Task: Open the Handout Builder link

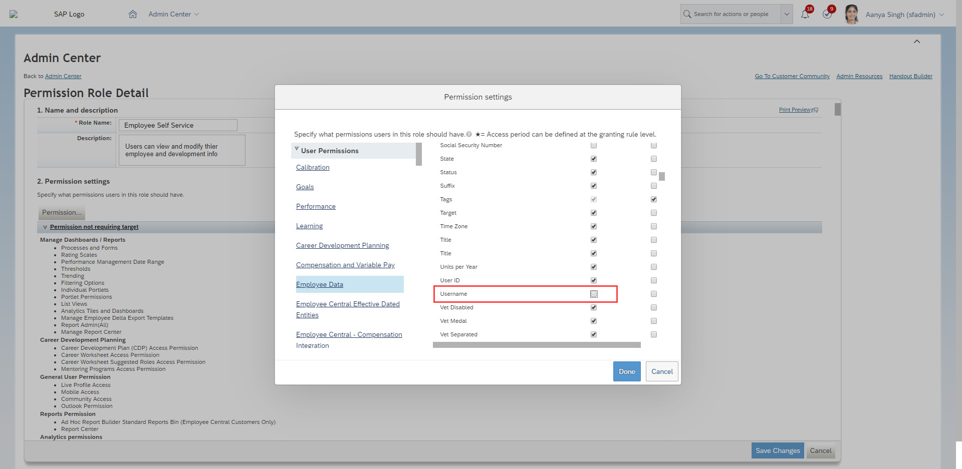Action: click(x=911, y=76)
